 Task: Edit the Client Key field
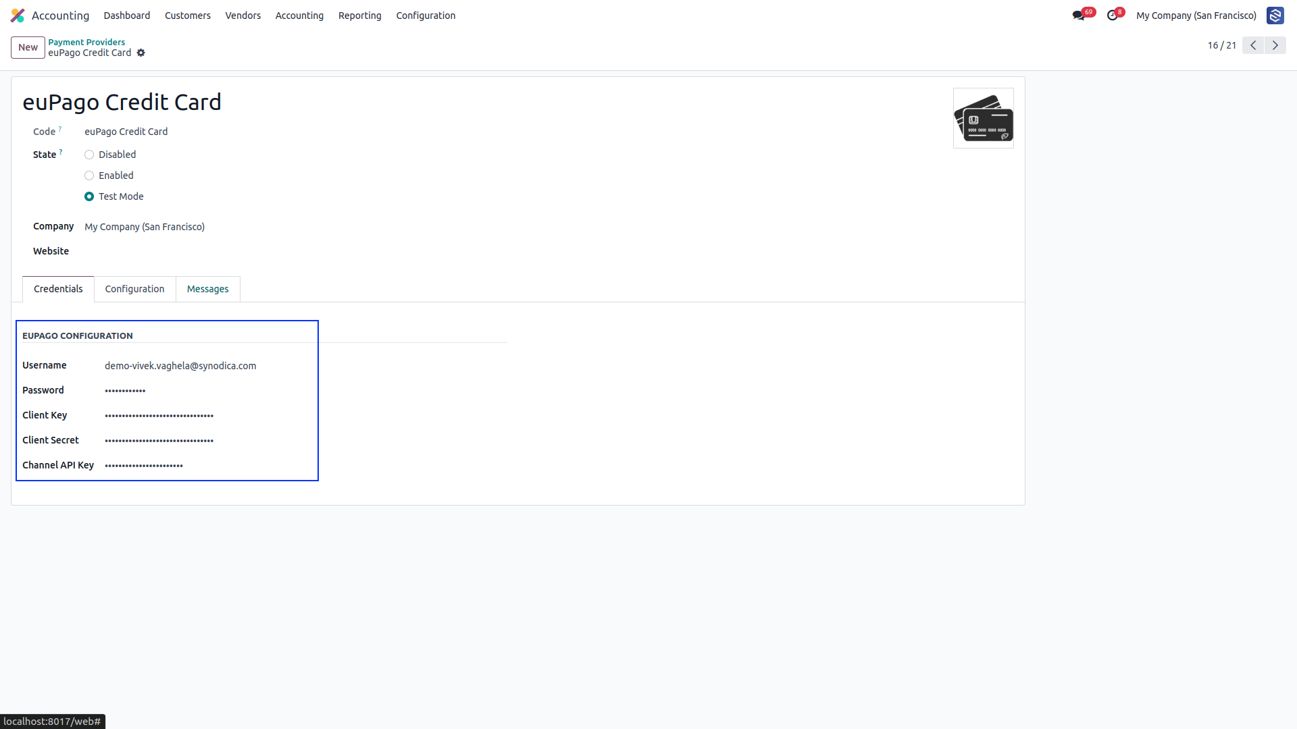pyautogui.click(x=306, y=416)
